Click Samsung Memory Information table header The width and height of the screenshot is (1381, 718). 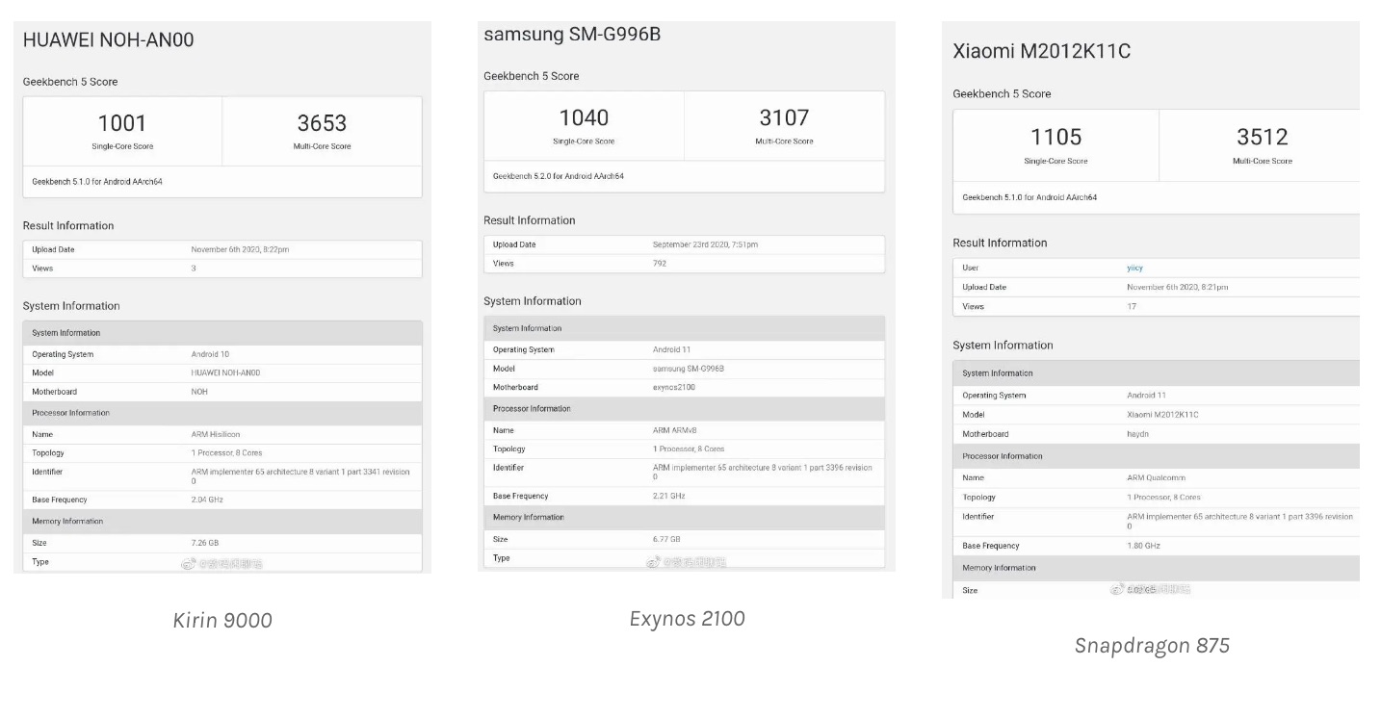[x=684, y=518]
